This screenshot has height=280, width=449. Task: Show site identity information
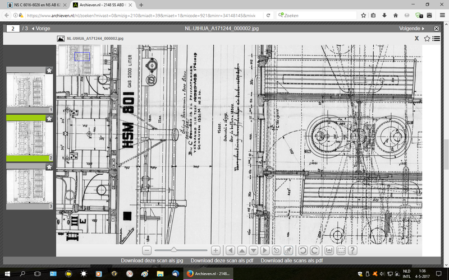16,16
